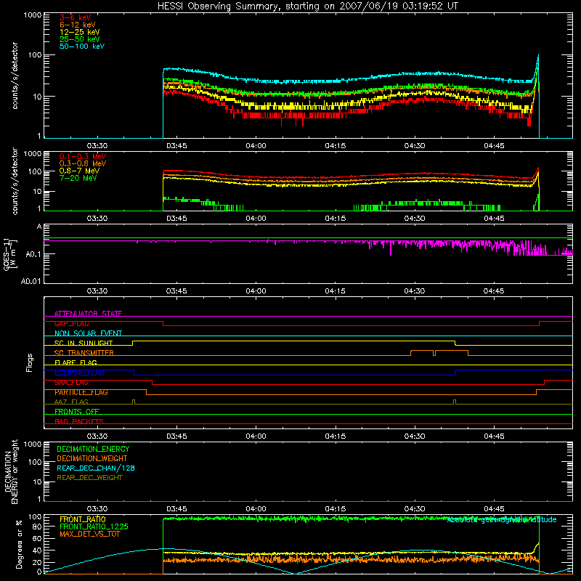The image size is (581, 581).
Task: Select the Absolute geomagnetic latitude label
Action: (x=502, y=520)
